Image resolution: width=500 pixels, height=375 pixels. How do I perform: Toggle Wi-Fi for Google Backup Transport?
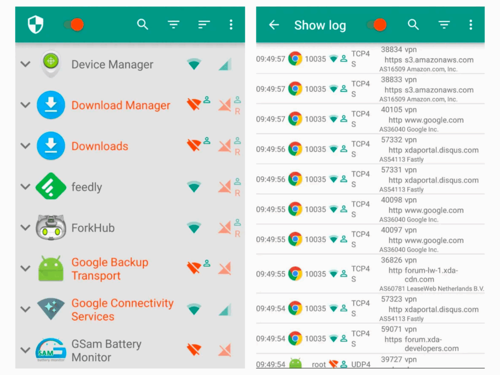194,268
